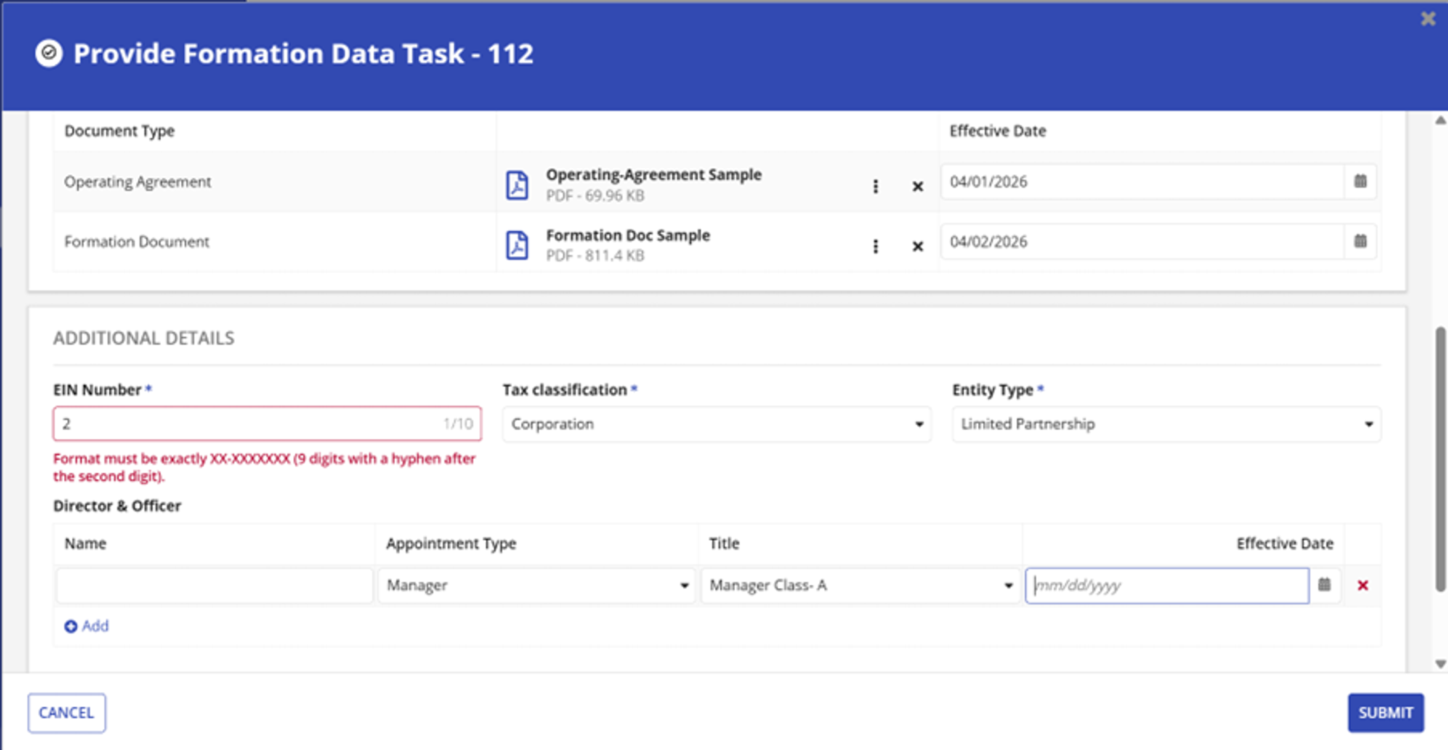Add another Director & Officer row
1448x750 pixels.
(87, 626)
